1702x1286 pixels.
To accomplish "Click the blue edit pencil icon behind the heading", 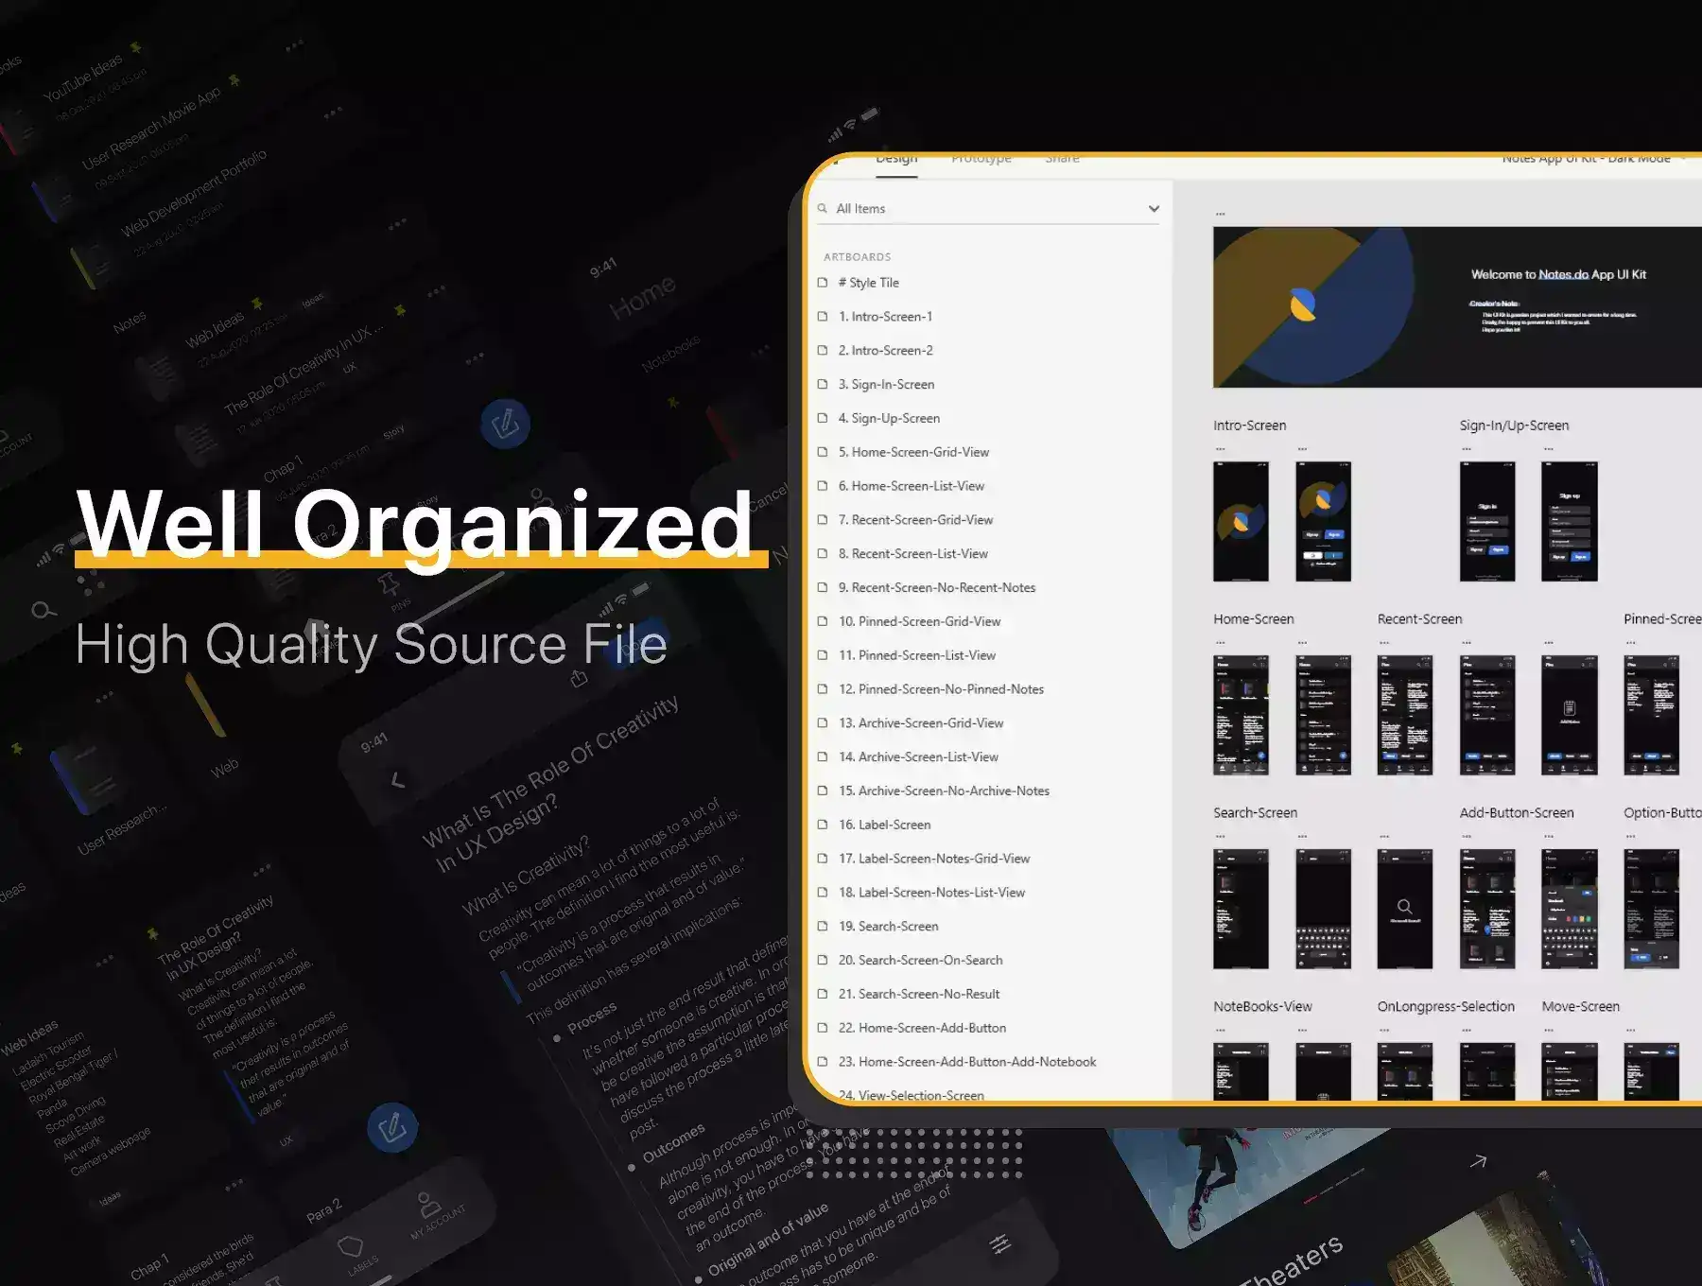I will pos(505,424).
